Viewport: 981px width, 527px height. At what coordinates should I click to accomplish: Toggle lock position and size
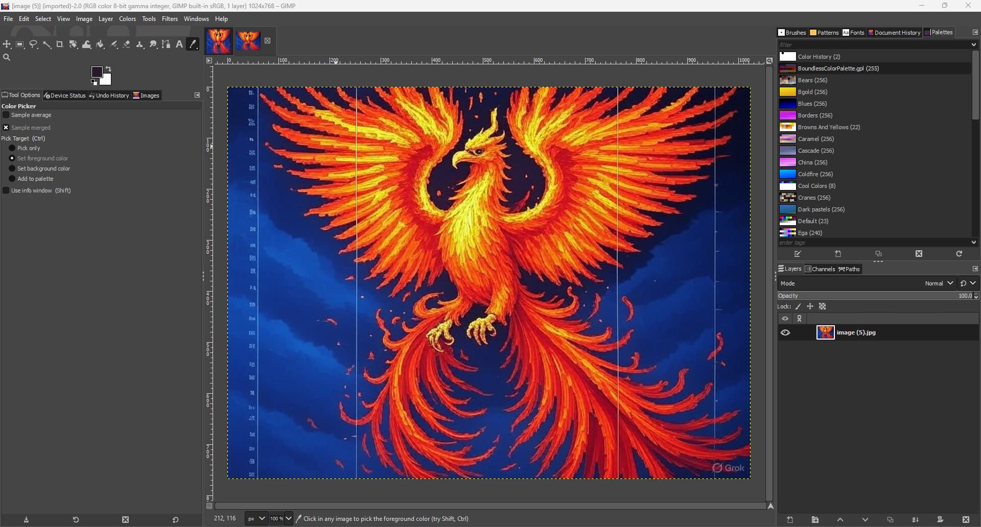click(810, 307)
